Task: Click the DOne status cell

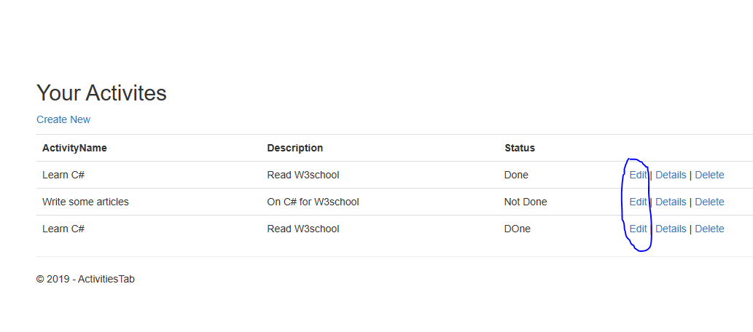Action: (x=518, y=229)
